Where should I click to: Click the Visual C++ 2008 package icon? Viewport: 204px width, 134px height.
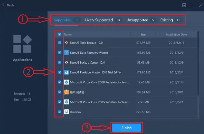(x=66, y=82)
